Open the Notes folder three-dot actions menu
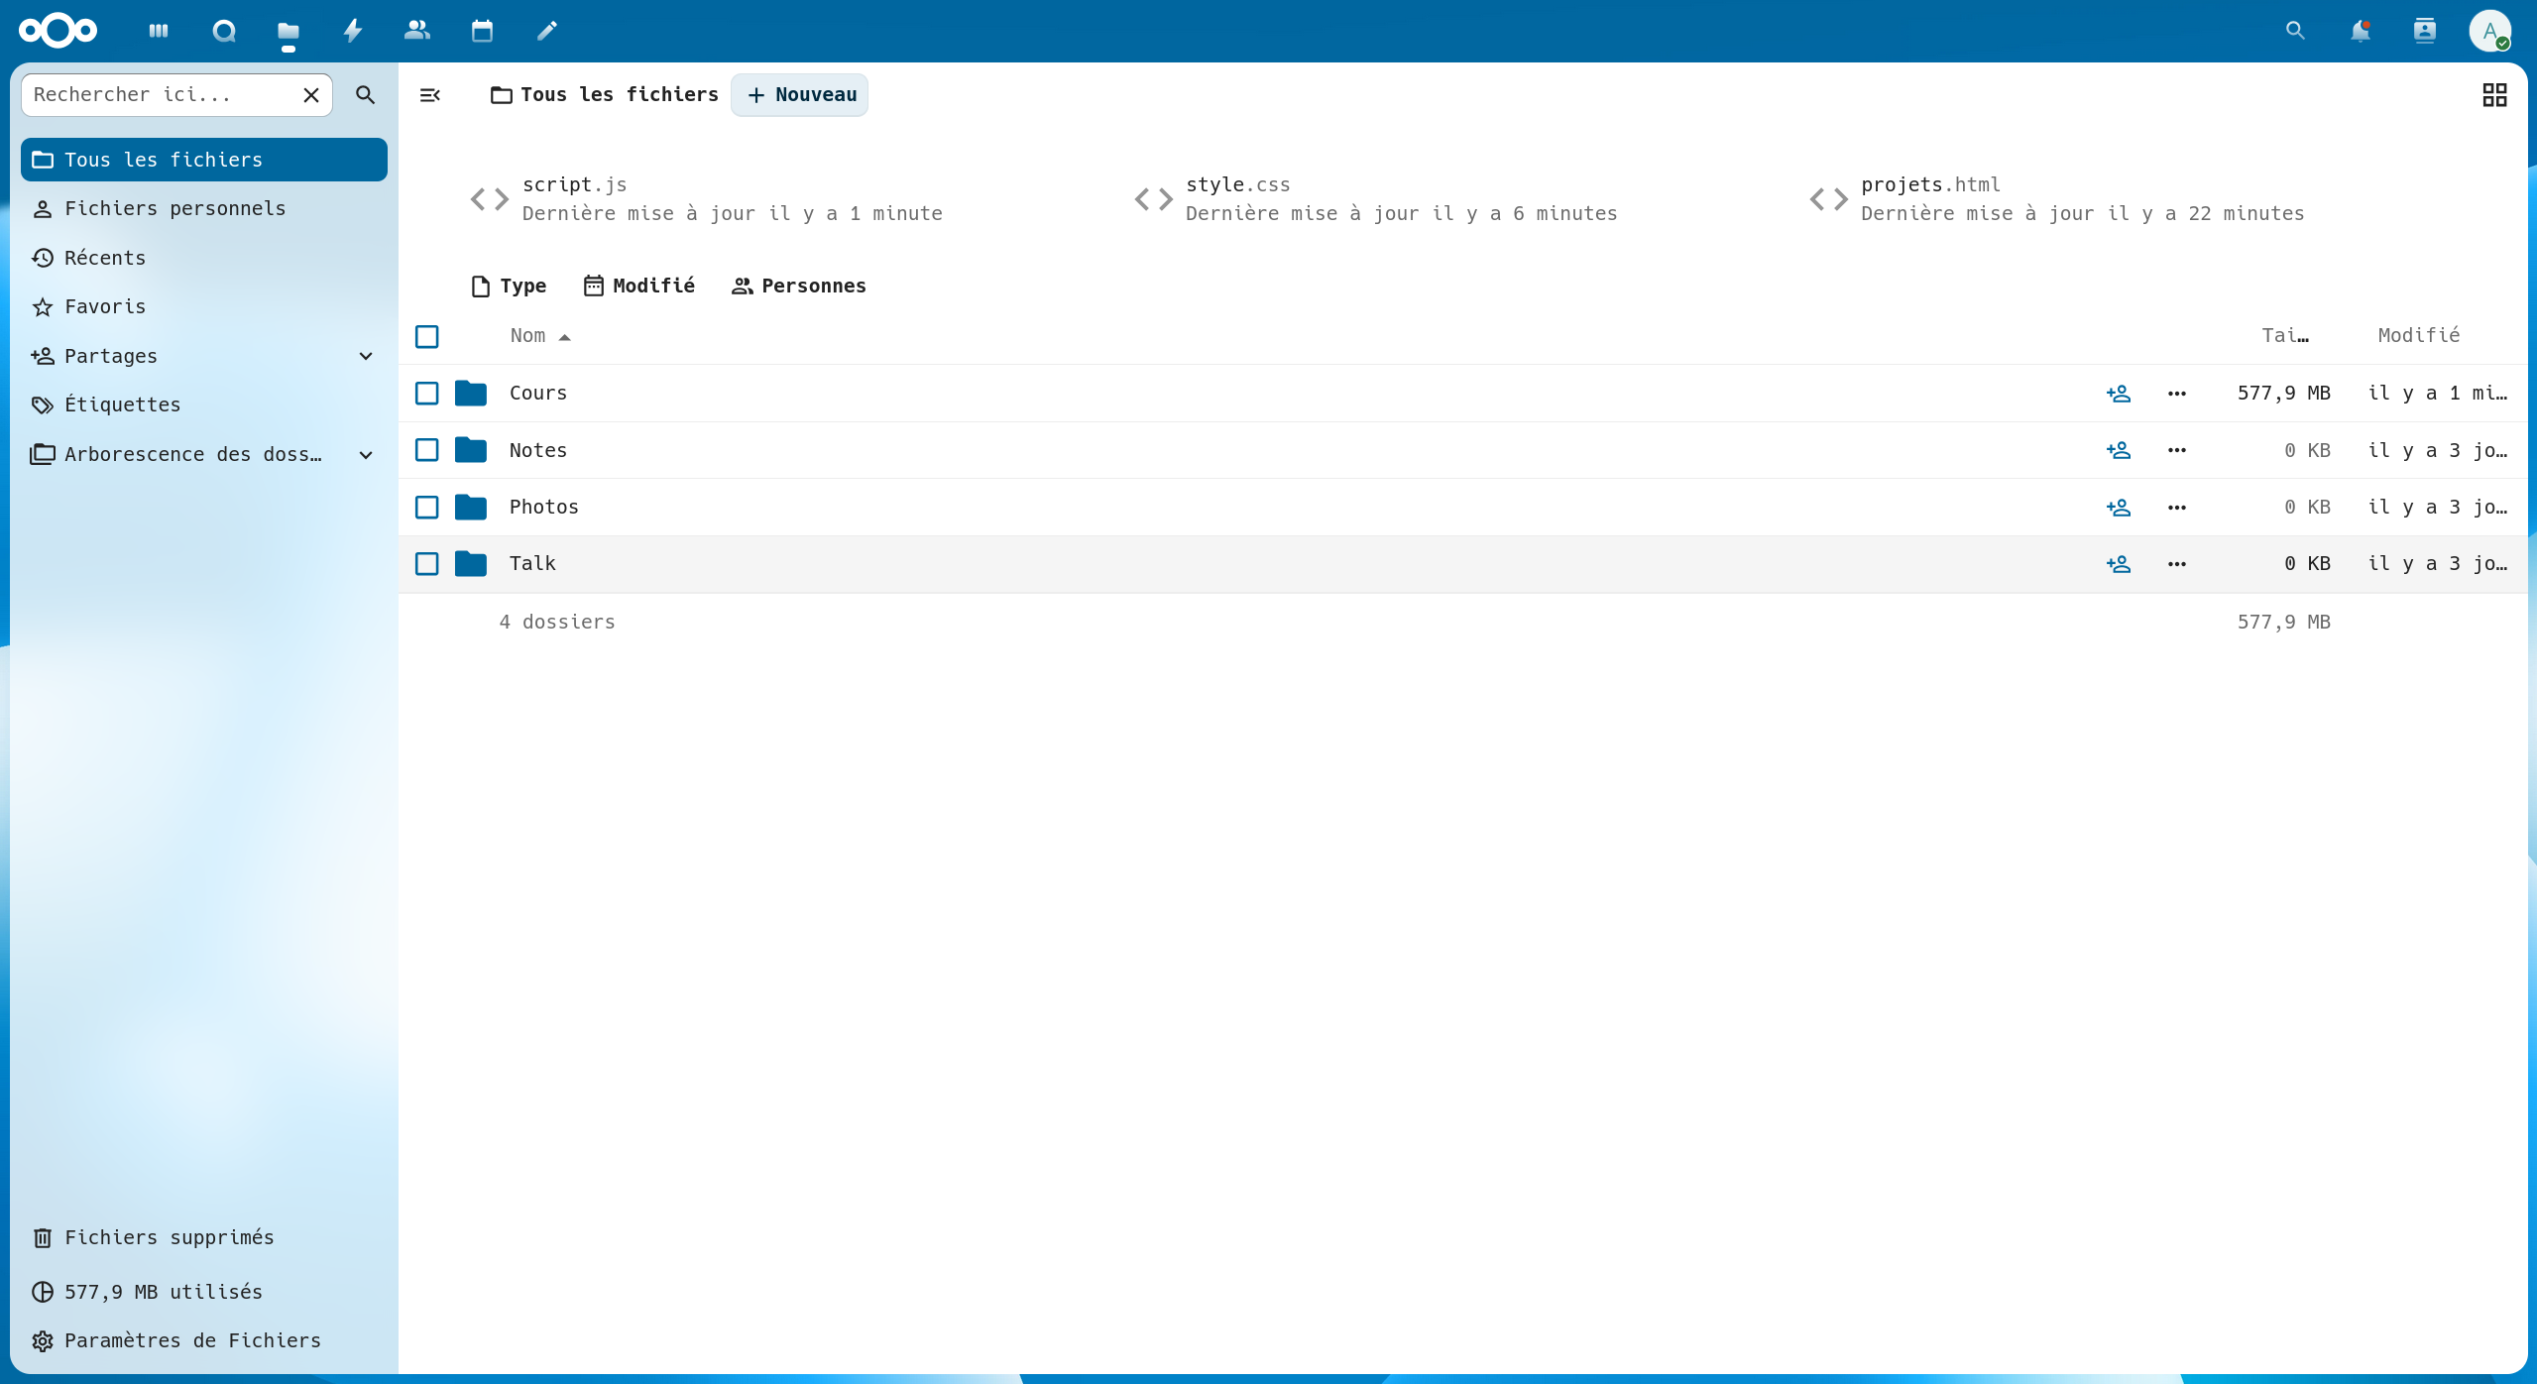Image resolution: width=2537 pixels, height=1384 pixels. (x=2176, y=450)
